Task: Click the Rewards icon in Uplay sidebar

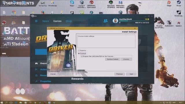Action: (x=36, y=75)
